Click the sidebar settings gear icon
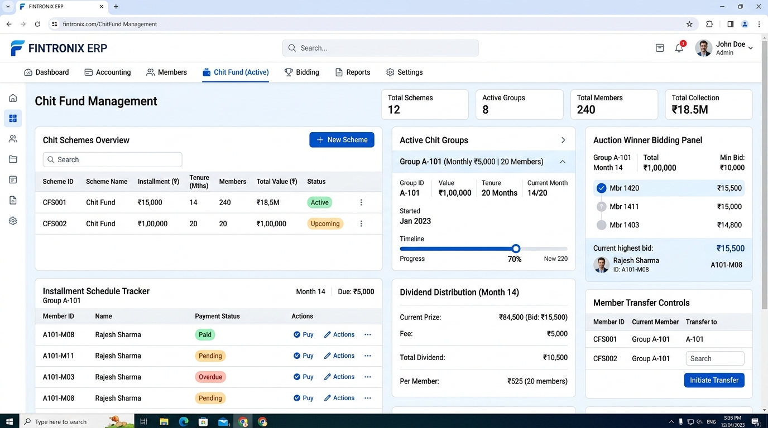This screenshot has height=428, width=768. tap(13, 221)
